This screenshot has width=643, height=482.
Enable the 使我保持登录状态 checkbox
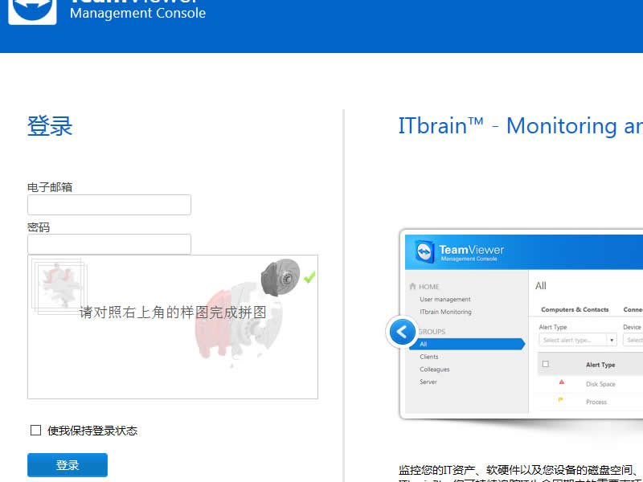tap(36, 430)
